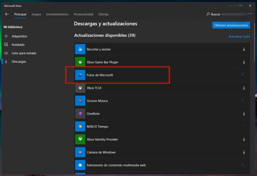Select the MSN El Tiempo text
257x176 pixels.
[x=97, y=126]
